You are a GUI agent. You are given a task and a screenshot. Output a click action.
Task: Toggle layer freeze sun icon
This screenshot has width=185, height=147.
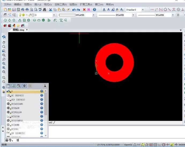pos(23,15)
